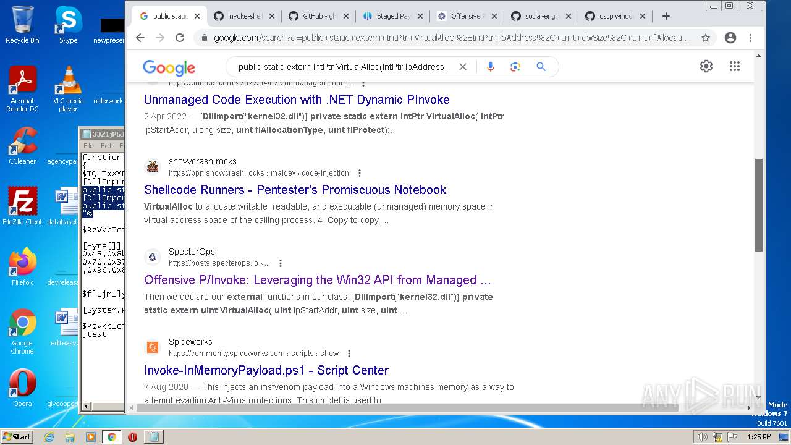Open Google apps grid
This screenshot has width=791, height=445.
[x=735, y=66]
